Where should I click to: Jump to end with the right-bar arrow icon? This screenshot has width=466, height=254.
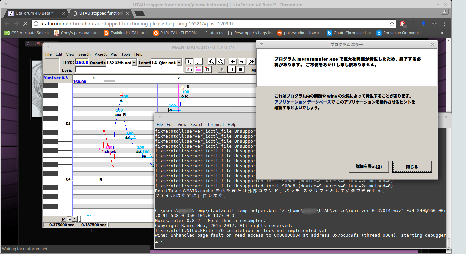coord(242,62)
